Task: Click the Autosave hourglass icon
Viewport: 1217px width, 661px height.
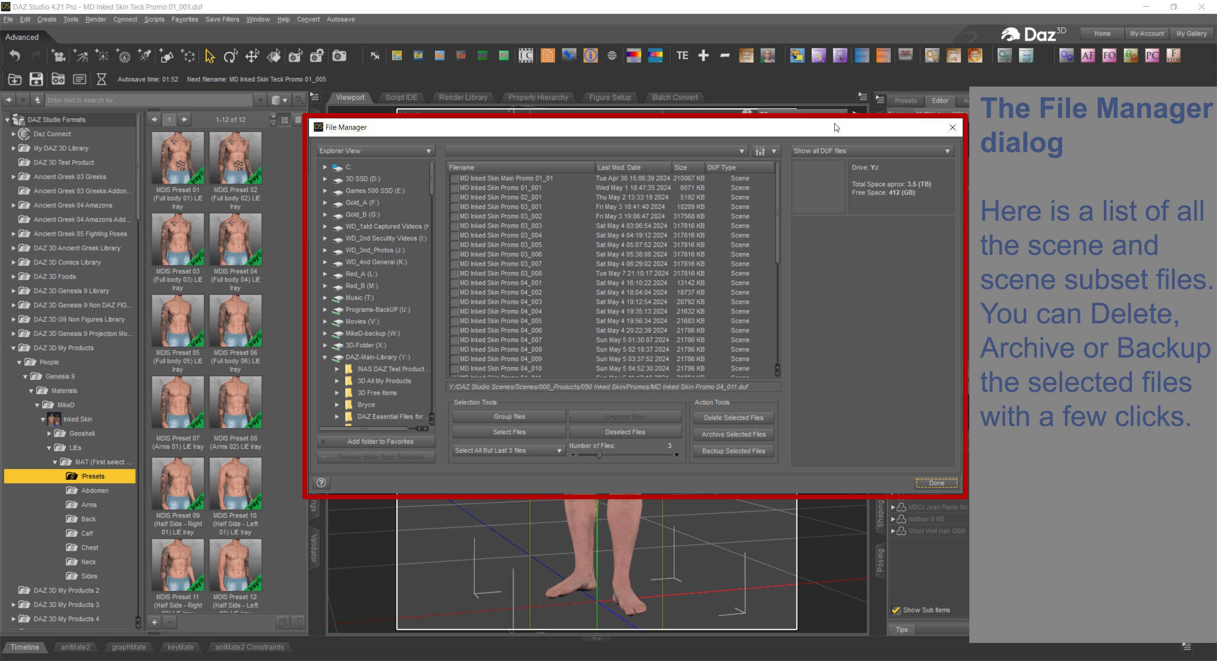Action: 101,79
